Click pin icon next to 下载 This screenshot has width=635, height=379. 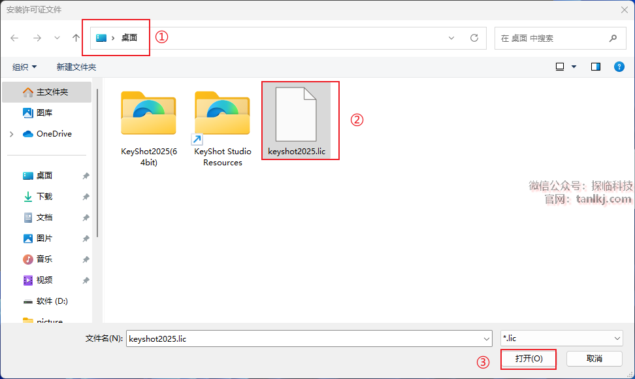point(86,197)
